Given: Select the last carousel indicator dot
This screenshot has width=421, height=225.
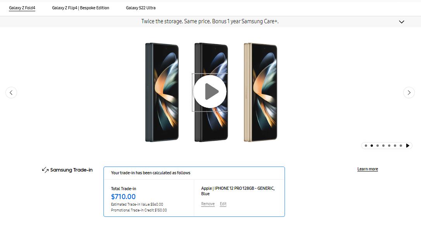Looking at the screenshot, I should tap(401, 146).
